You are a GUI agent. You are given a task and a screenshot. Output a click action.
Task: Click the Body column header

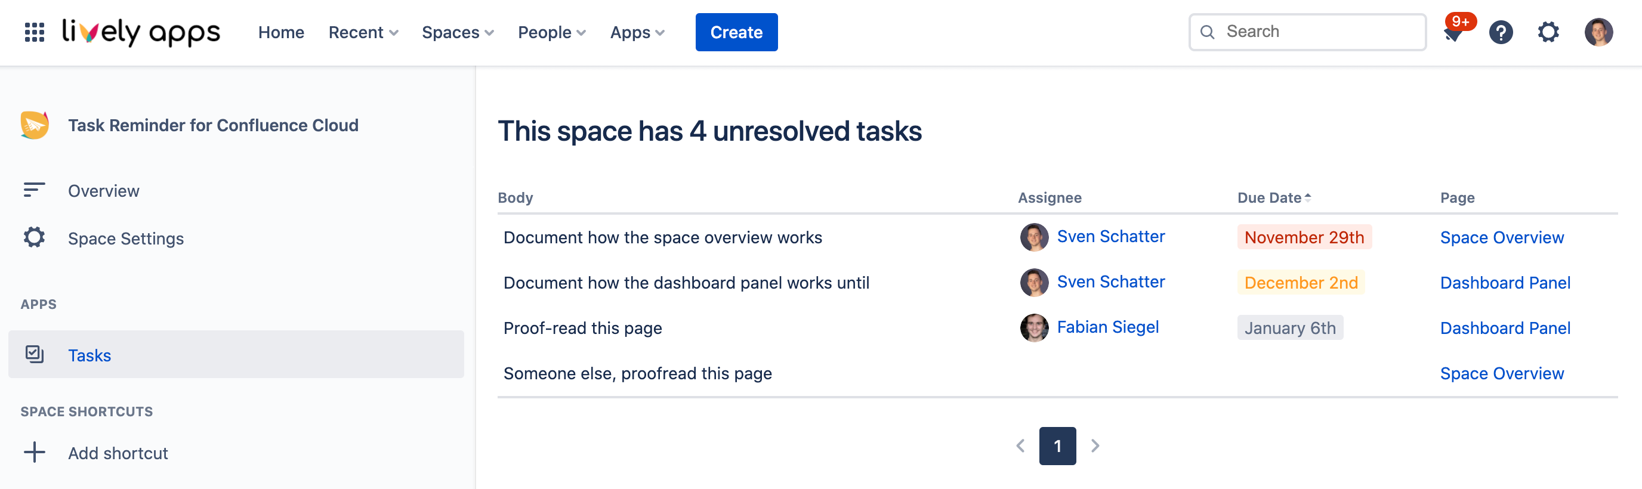(515, 197)
